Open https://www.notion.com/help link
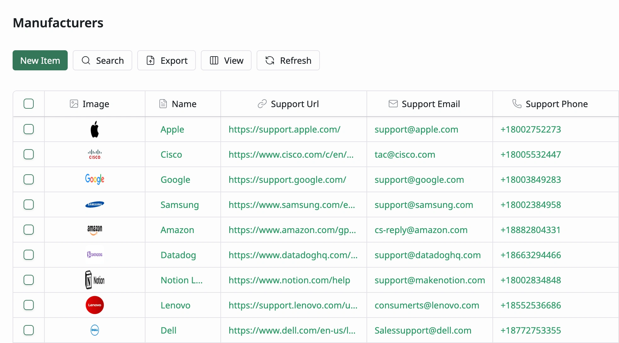Screen dimensions: 619x343 [x=289, y=280]
